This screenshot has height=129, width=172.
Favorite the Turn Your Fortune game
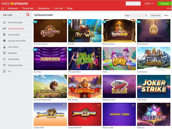[64, 22]
